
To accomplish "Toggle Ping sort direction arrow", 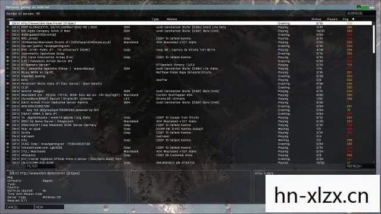I will click(x=353, y=19).
